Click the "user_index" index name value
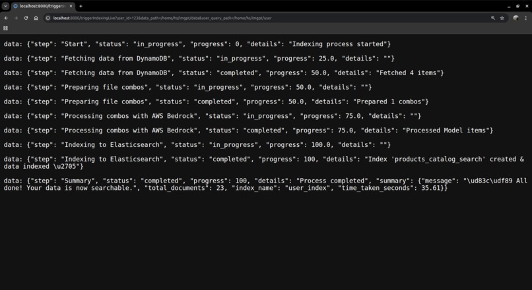The height and width of the screenshot is (290, 532). point(308,188)
